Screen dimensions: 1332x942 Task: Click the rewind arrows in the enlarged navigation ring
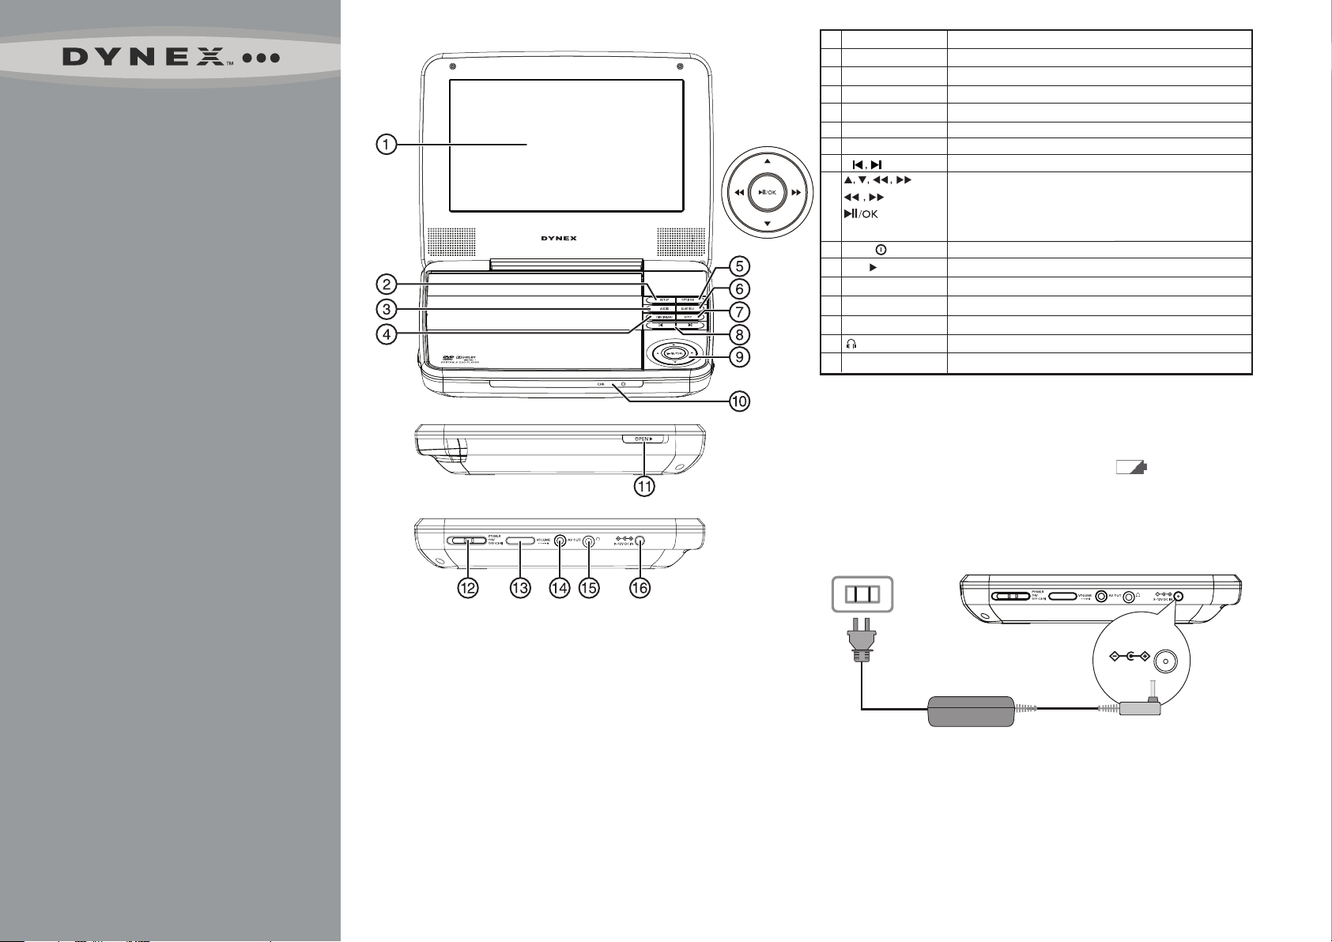(739, 192)
